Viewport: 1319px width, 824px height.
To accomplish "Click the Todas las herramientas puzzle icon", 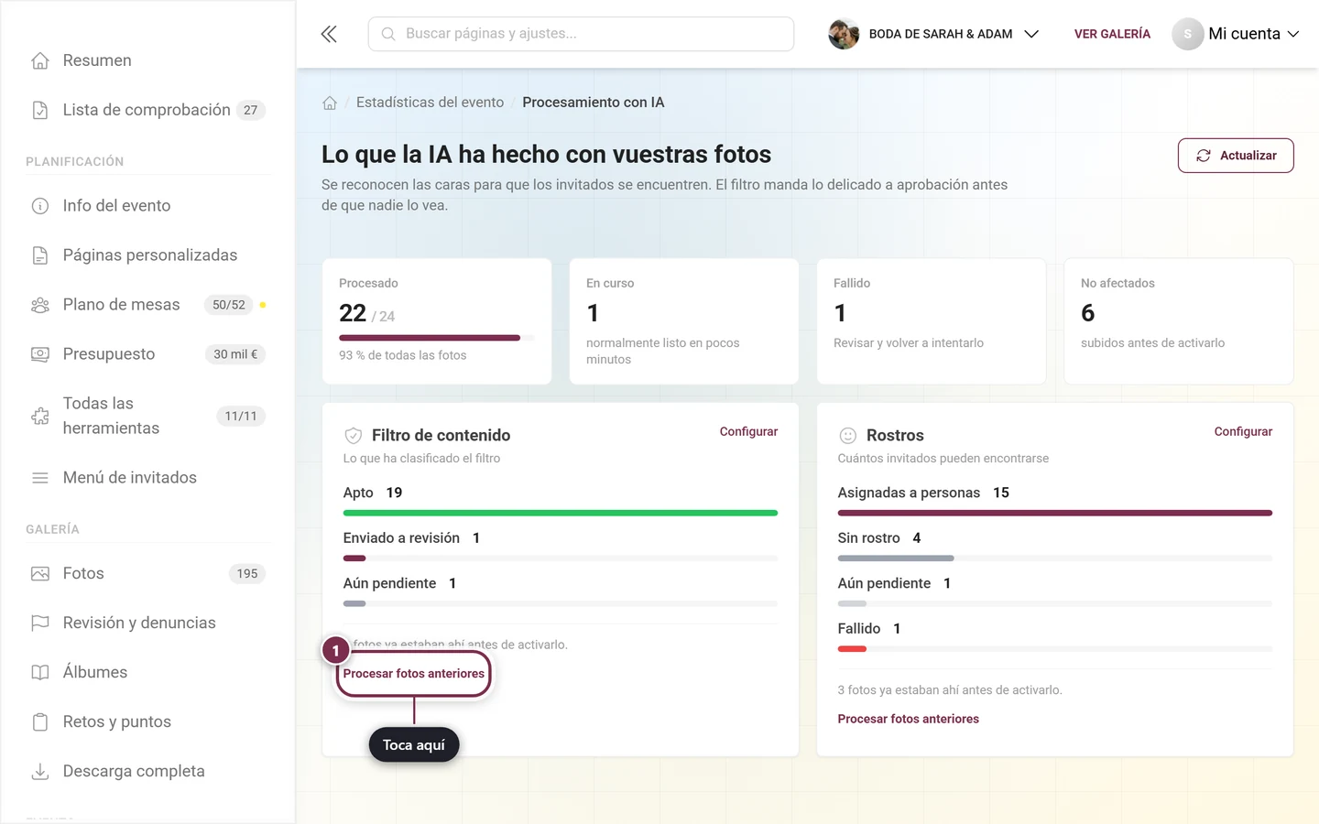I will tap(40, 416).
